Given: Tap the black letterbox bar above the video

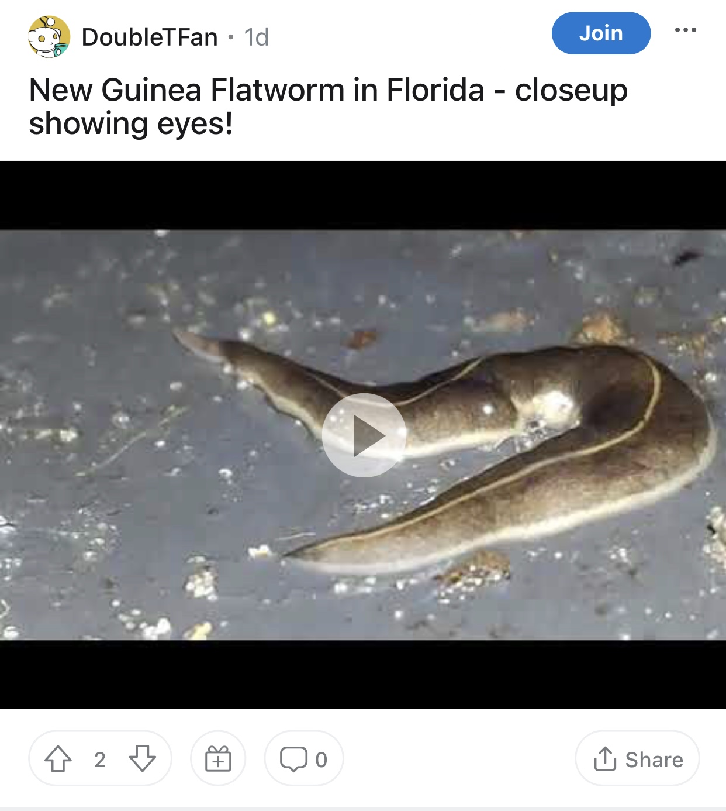Looking at the screenshot, I should click(x=363, y=196).
